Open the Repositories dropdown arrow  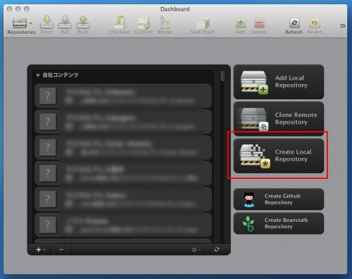pos(31,23)
